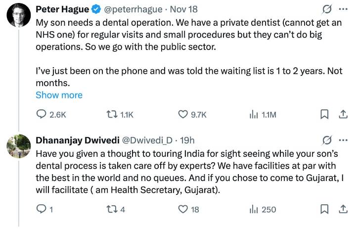Viewport: 356px width, 229px height.
Task: Open Grok icon on Dhananjay Dwivedi's reply
Action: tap(326, 140)
